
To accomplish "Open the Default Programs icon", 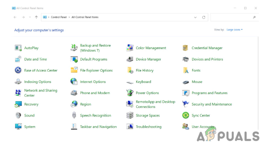I will (74, 59).
